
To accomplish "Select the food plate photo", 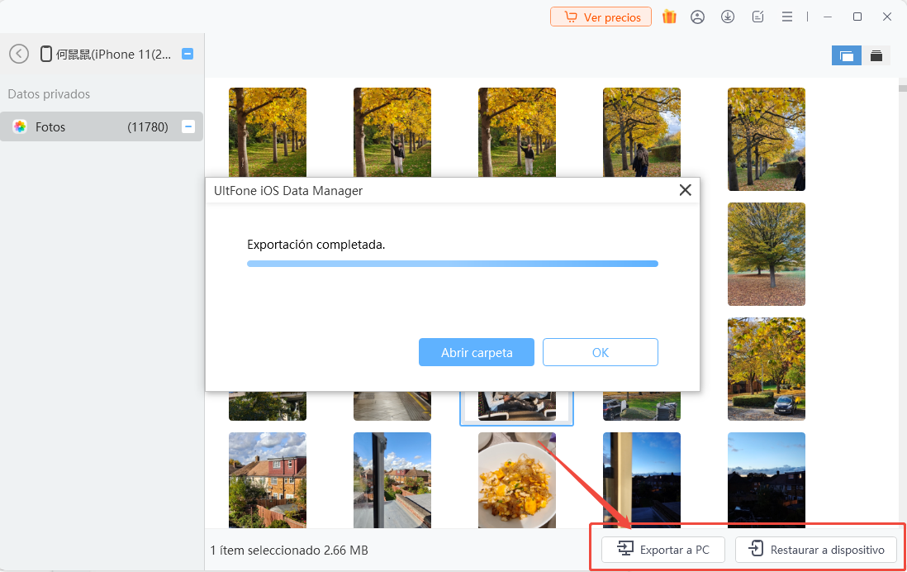I will point(517,480).
